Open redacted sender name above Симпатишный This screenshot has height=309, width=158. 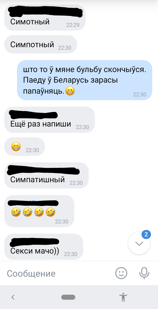pyautogui.click(x=43, y=170)
